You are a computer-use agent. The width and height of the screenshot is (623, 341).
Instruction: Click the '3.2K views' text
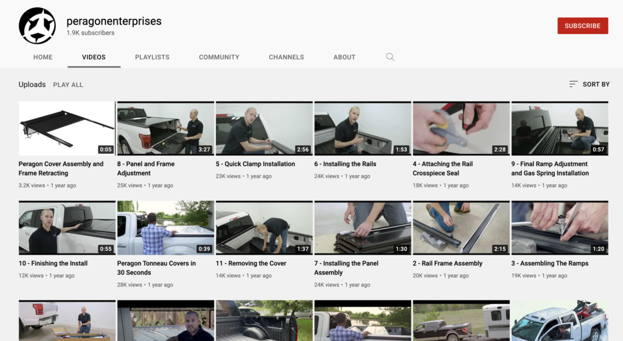click(32, 185)
